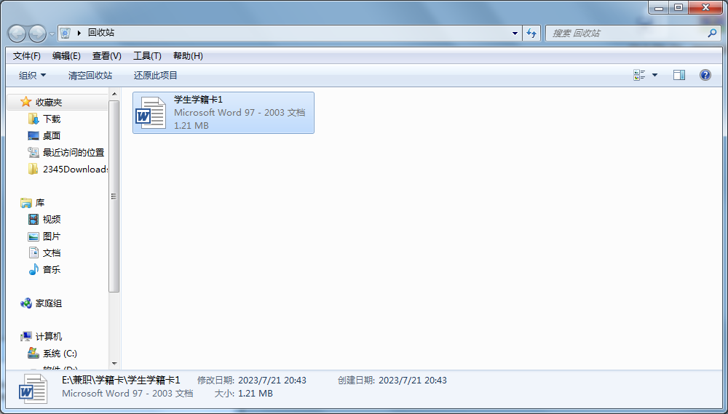This screenshot has width=728, height=414.
Task: Open the 查看(V) menu
Action: click(107, 56)
